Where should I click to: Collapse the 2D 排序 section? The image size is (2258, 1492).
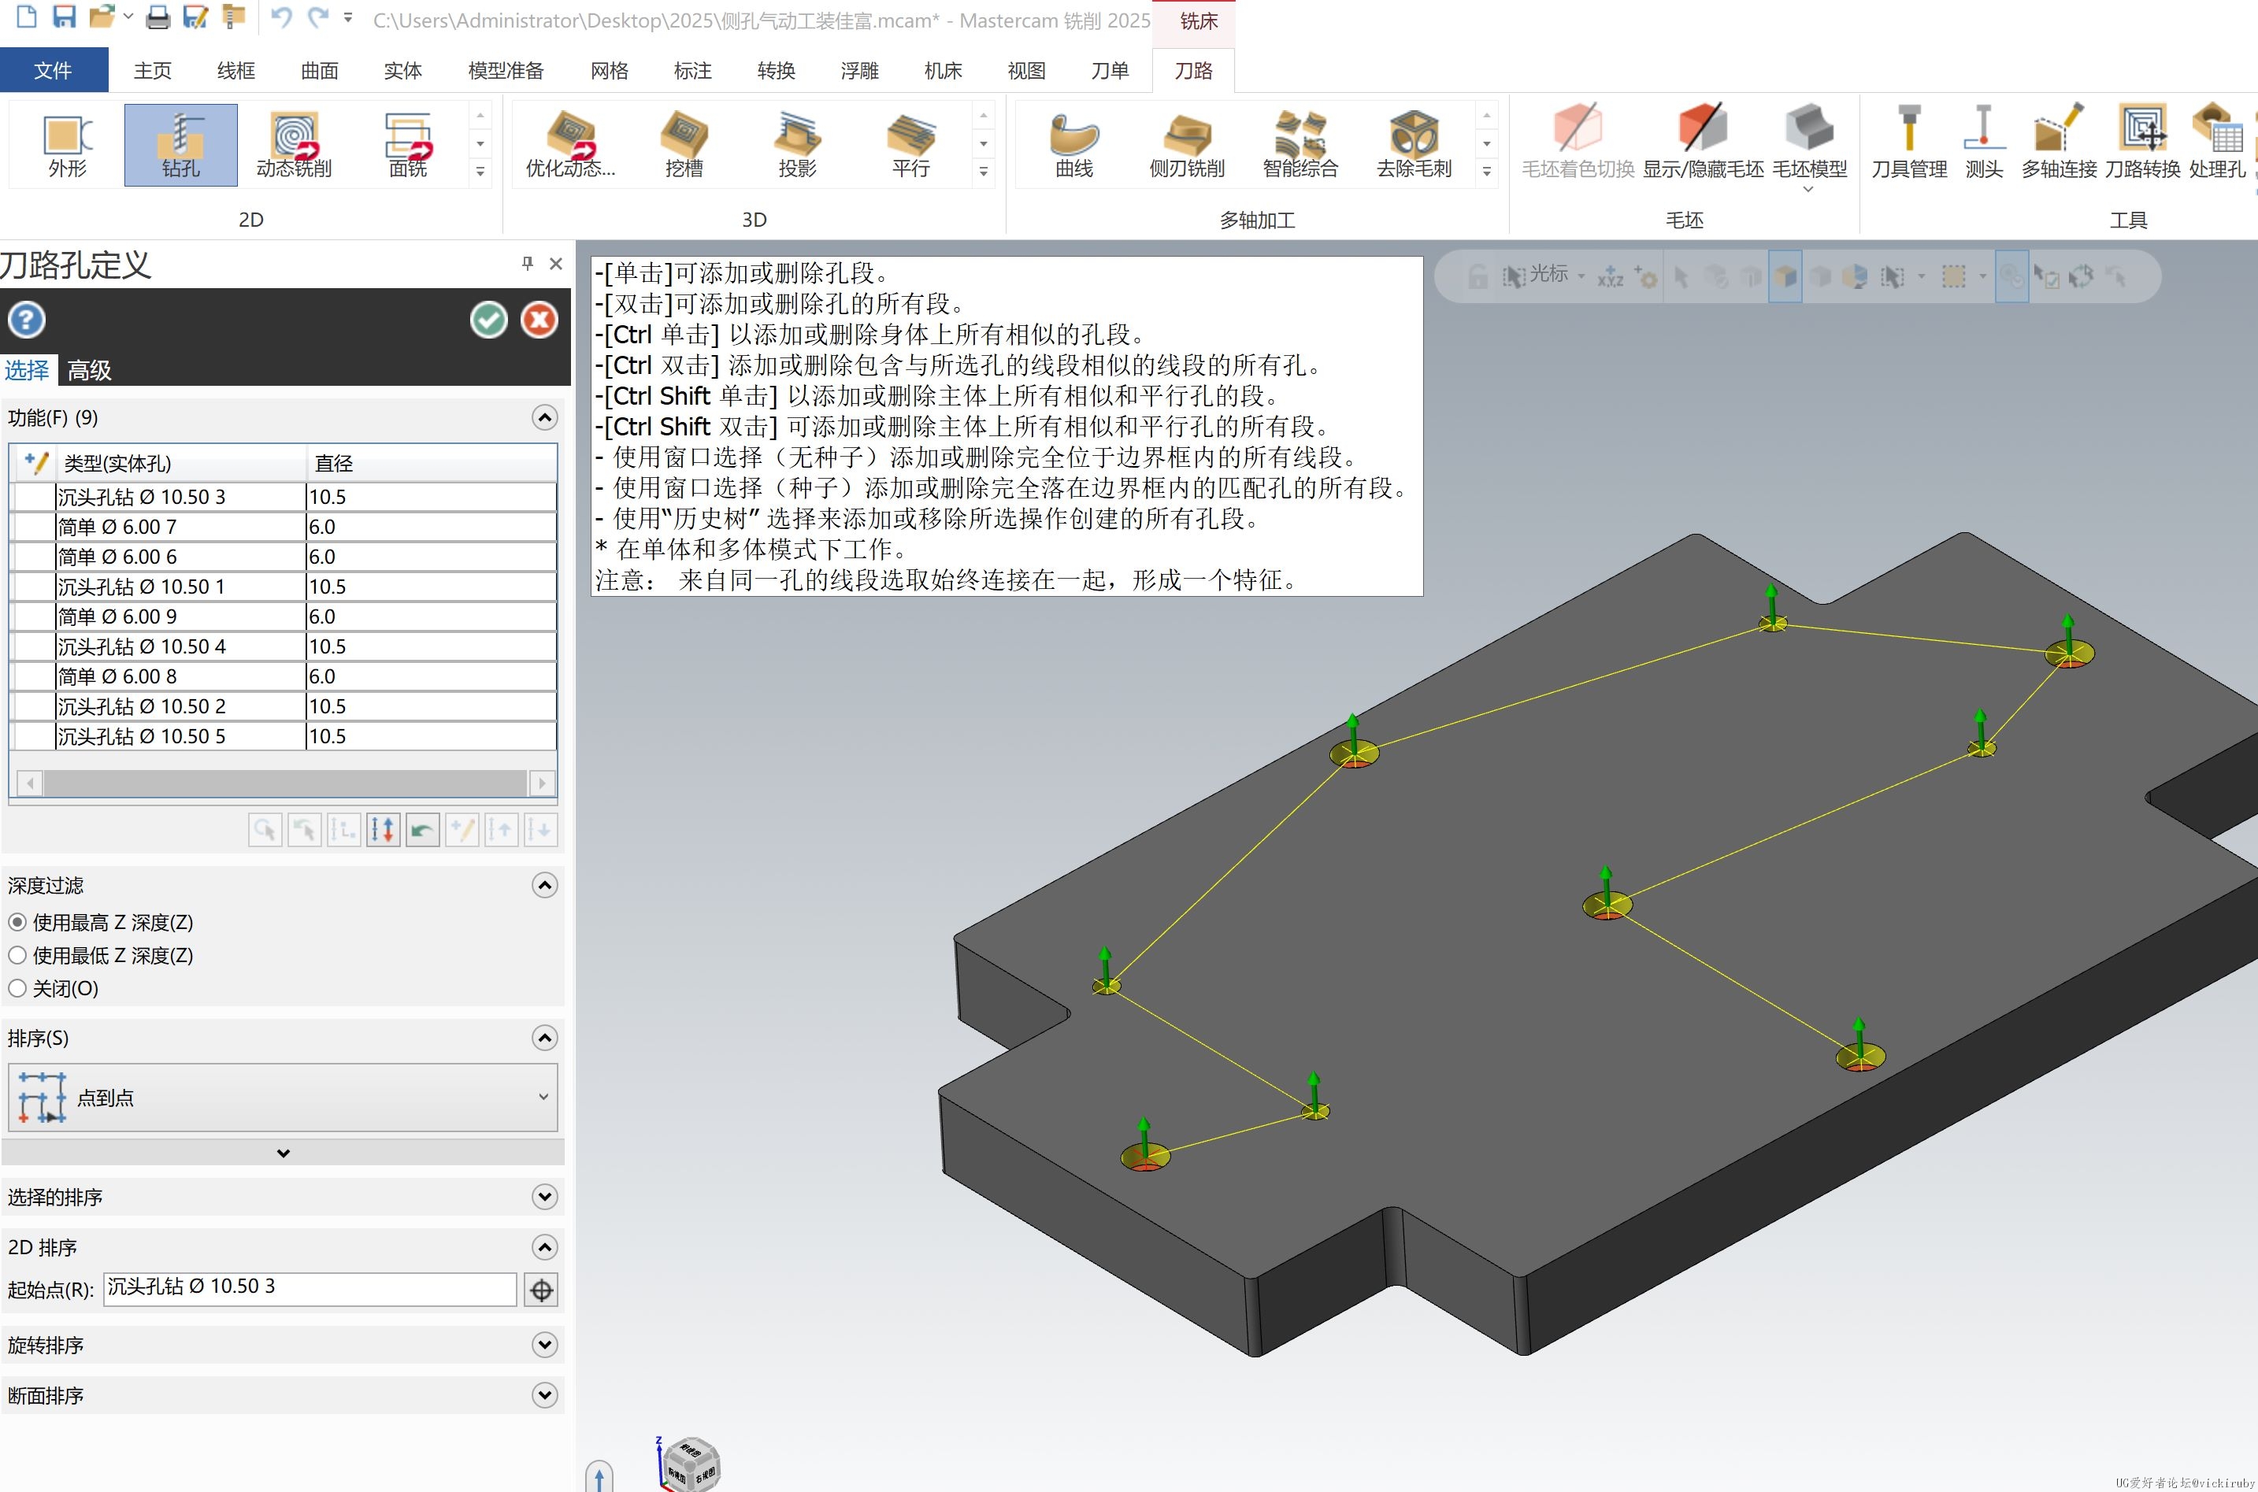click(x=544, y=1247)
